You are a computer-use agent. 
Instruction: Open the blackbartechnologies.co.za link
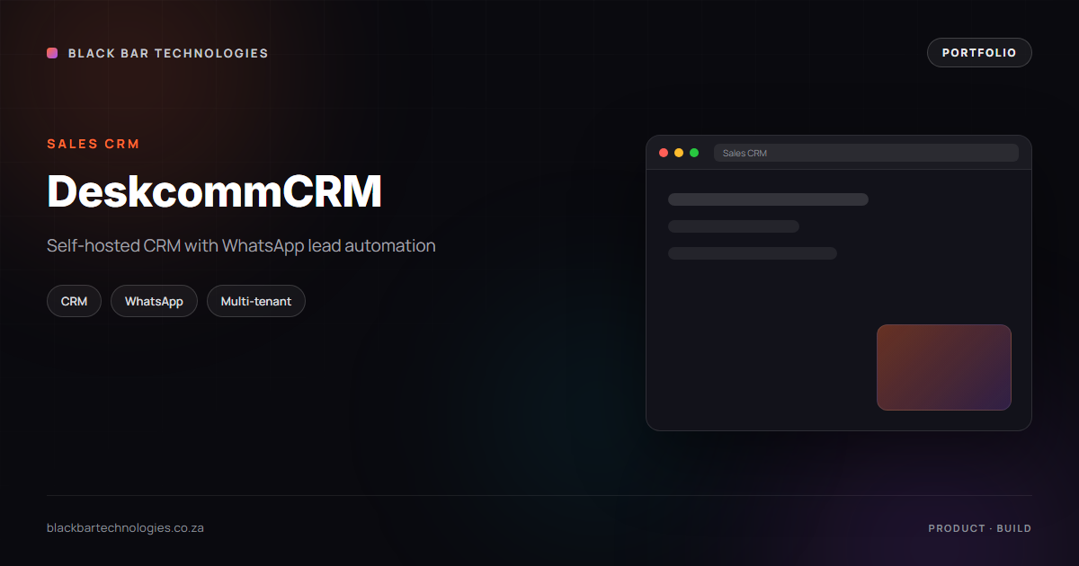tap(125, 527)
